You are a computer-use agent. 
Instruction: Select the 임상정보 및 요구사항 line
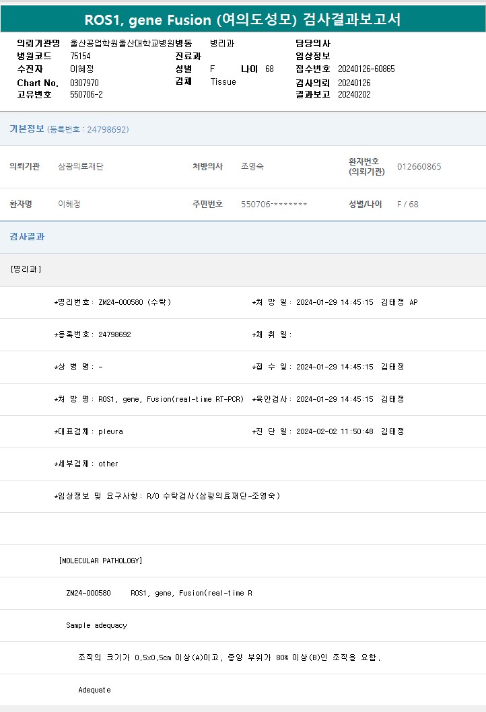[x=166, y=496]
